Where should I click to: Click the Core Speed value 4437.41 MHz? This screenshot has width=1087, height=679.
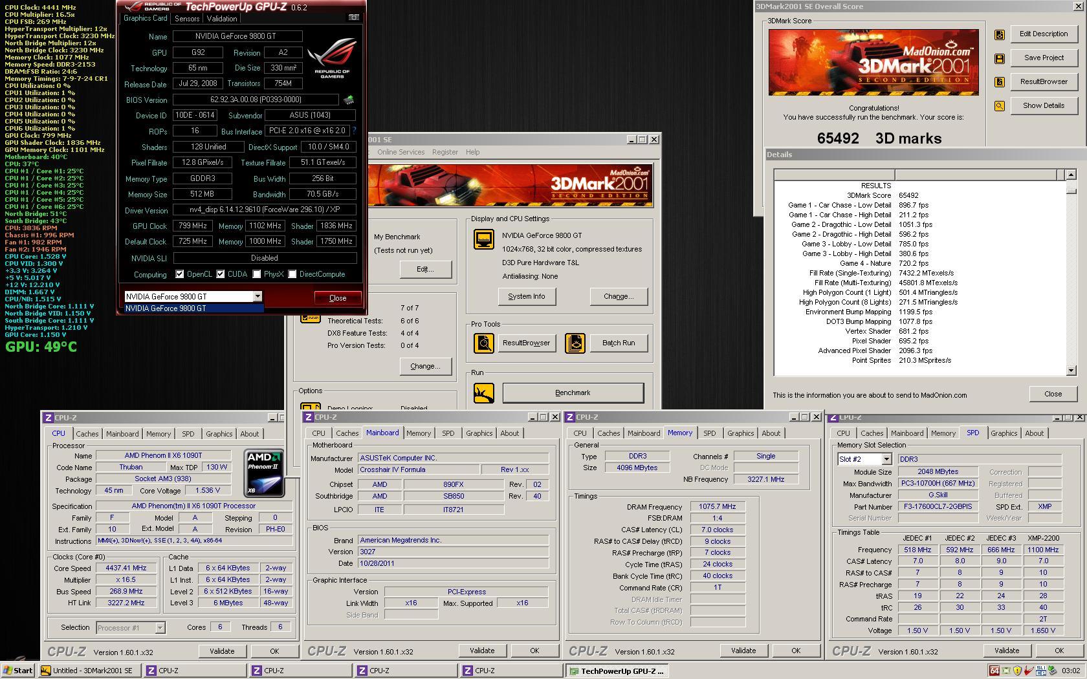coord(126,568)
